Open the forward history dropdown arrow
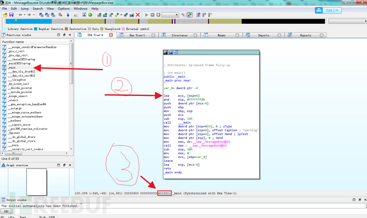 coord(34,15)
